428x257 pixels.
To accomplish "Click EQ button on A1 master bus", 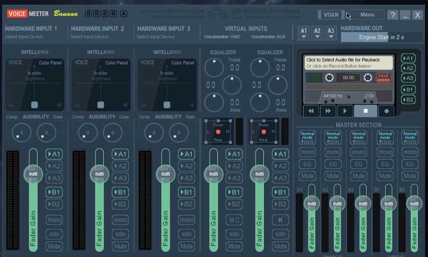I will click(x=307, y=164).
